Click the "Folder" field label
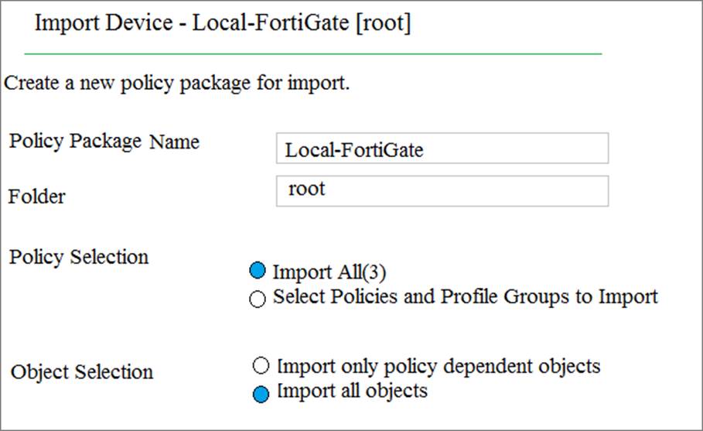The height and width of the screenshot is (431, 703). (37, 197)
